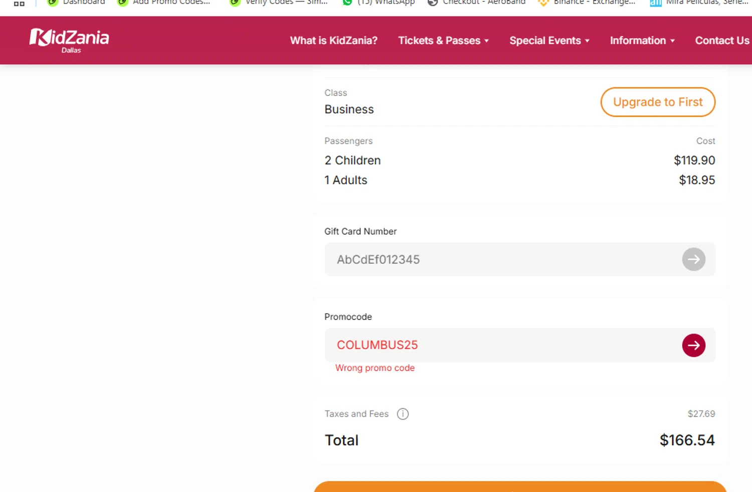The width and height of the screenshot is (752, 492).
Task: Open the Dashboard bookmark
Action: pyautogui.click(x=76, y=3)
